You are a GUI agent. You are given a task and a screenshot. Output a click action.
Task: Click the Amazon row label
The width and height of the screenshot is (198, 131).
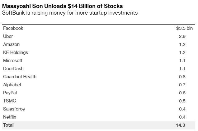[11, 44]
